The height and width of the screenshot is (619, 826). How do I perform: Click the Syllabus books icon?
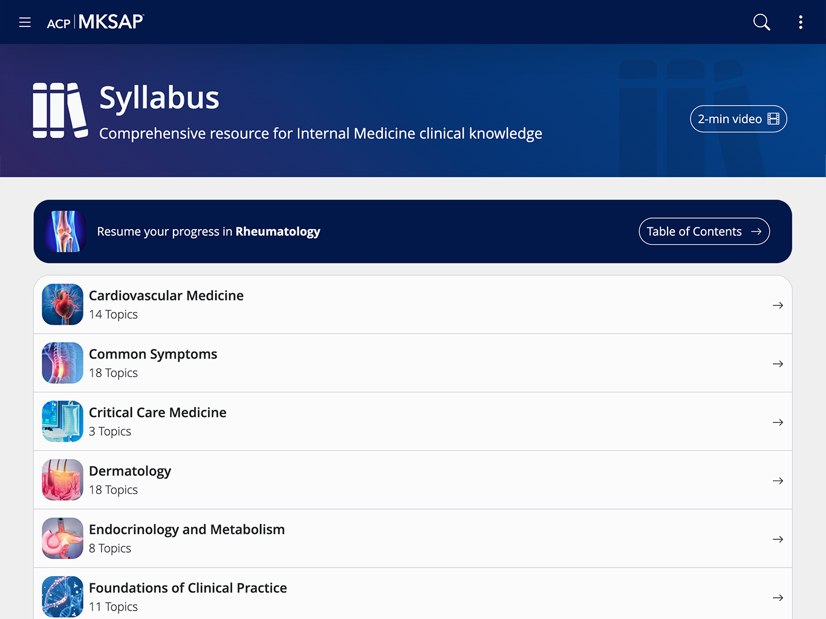60,111
